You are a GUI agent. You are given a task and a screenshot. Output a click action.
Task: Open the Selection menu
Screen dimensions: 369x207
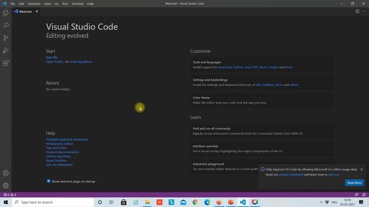[x=34, y=4]
